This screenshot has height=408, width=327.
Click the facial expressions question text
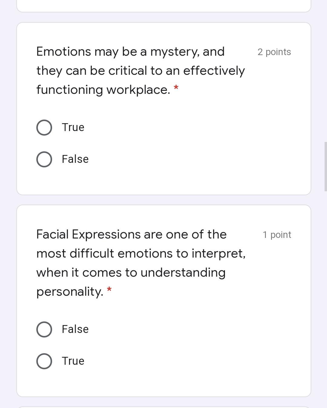[x=141, y=253]
